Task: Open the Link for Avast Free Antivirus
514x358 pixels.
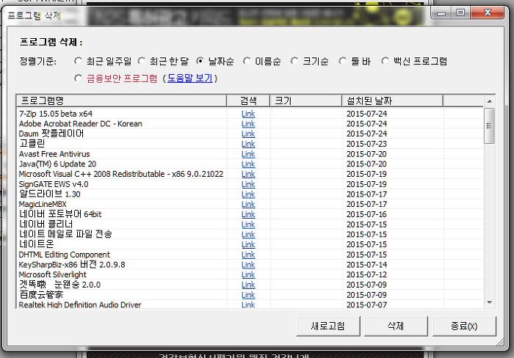Action: pyautogui.click(x=248, y=154)
